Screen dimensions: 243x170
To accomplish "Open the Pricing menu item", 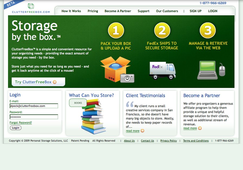I will (93, 11).
